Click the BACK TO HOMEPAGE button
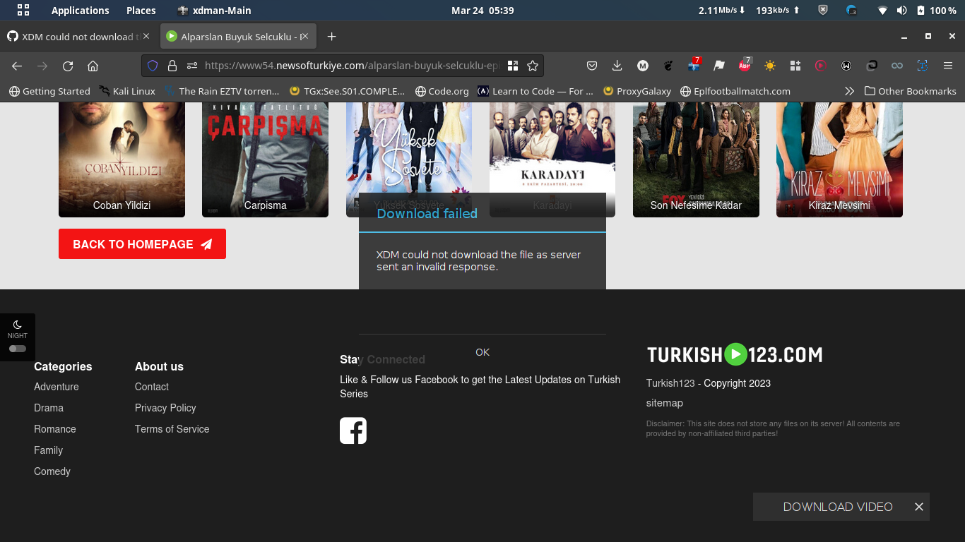The height and width of the screenshot is (542, 965). pyautogui.click(x=142, y=243)
